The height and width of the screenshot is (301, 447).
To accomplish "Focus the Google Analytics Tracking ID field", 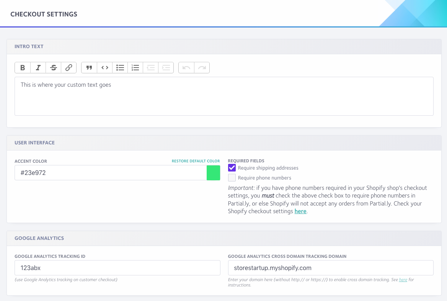I will point(117,268).
